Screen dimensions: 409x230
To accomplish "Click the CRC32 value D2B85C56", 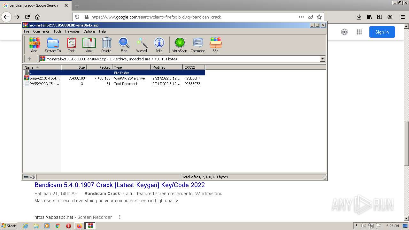I will [x=192, y=84].
